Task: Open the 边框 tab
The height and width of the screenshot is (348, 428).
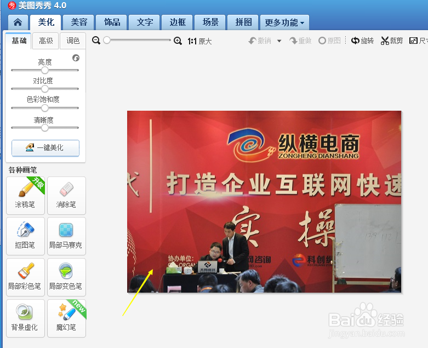Action: point(178,22)
